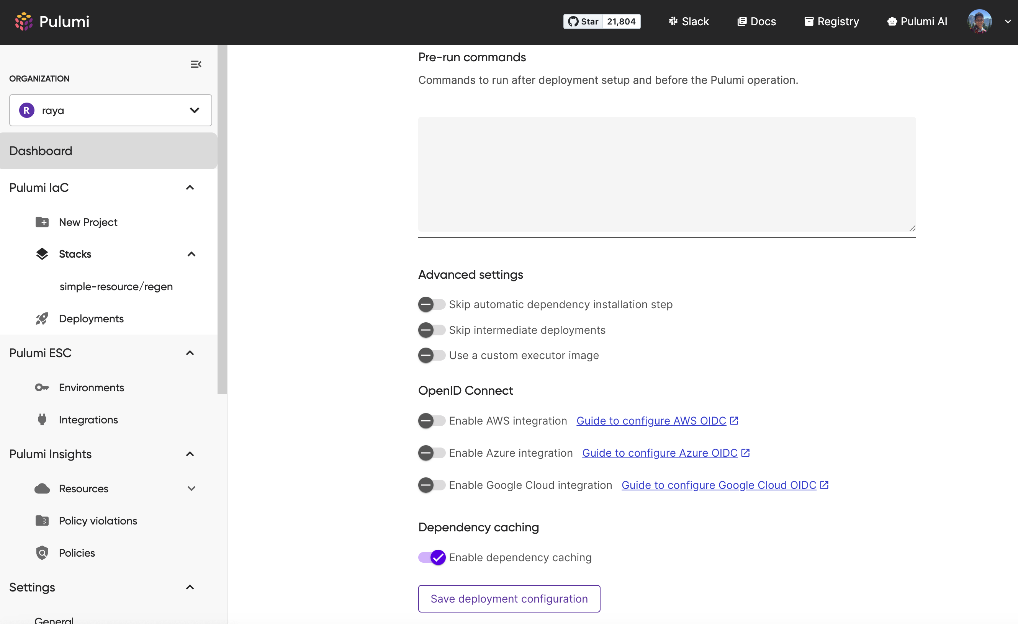Click external link icon after AWS OIDC
1018x624 pixels.
coord(734,420)
